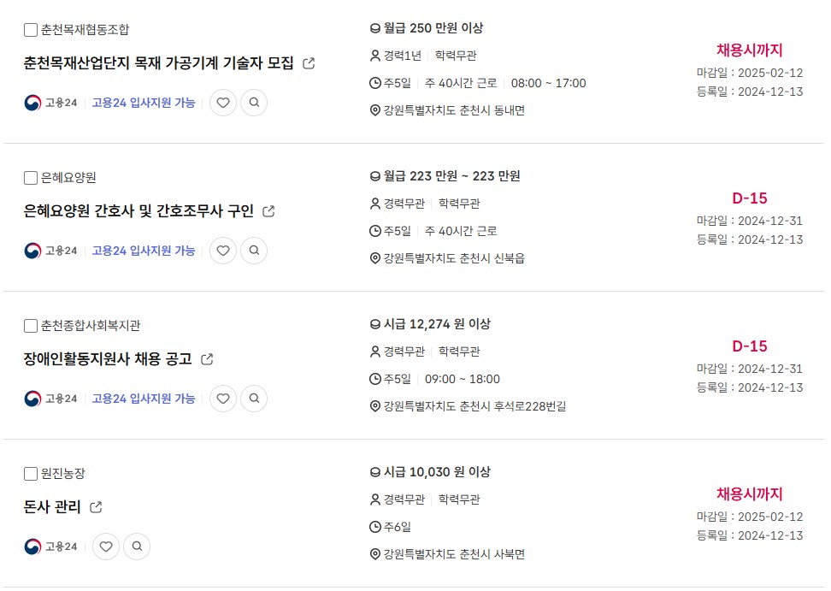831x591 pixels.
Task: Click 고용24 입사지원 가능 for 춘천목재협동조합
Action: [x=144, y=103]
